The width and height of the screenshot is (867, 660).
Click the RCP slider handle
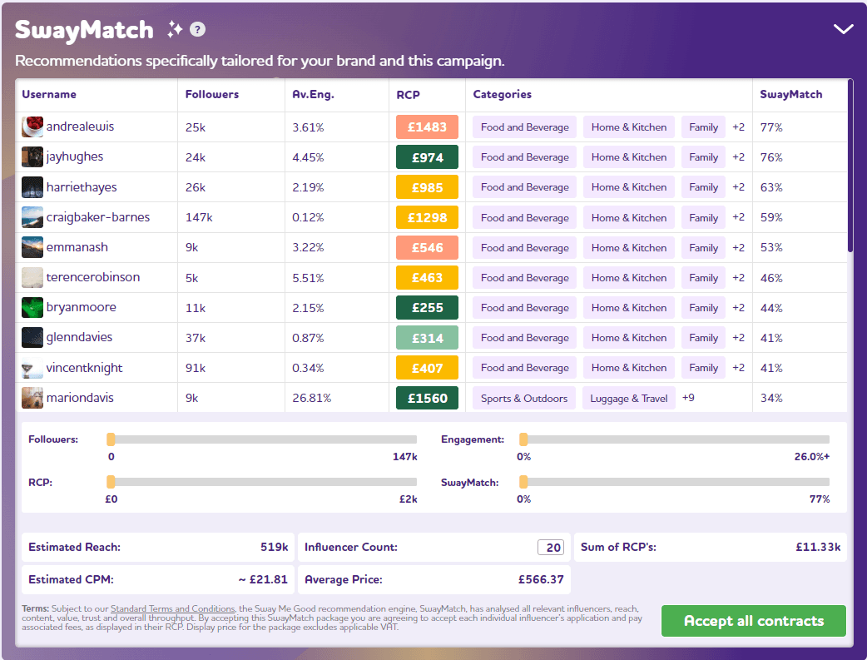point(111,482)
